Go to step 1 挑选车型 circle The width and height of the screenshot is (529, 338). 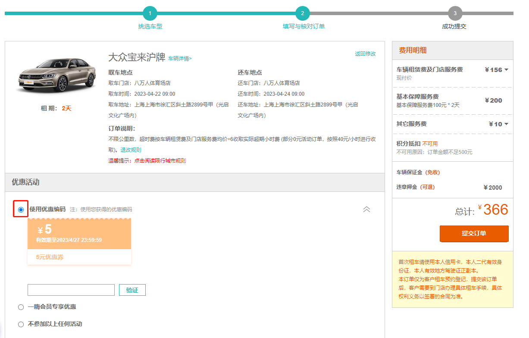pos(150,13)
